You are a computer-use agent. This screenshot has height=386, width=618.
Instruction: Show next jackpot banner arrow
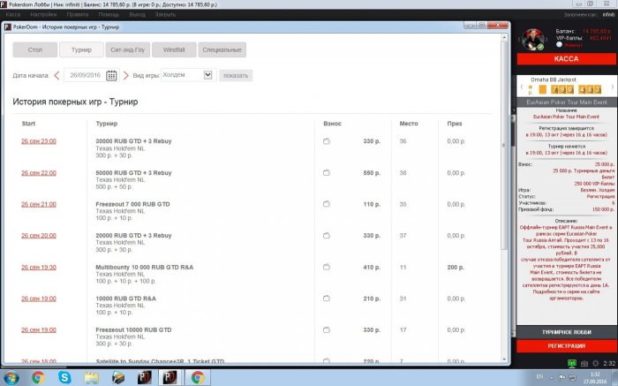pyautogui.click(x=612, y=87)
